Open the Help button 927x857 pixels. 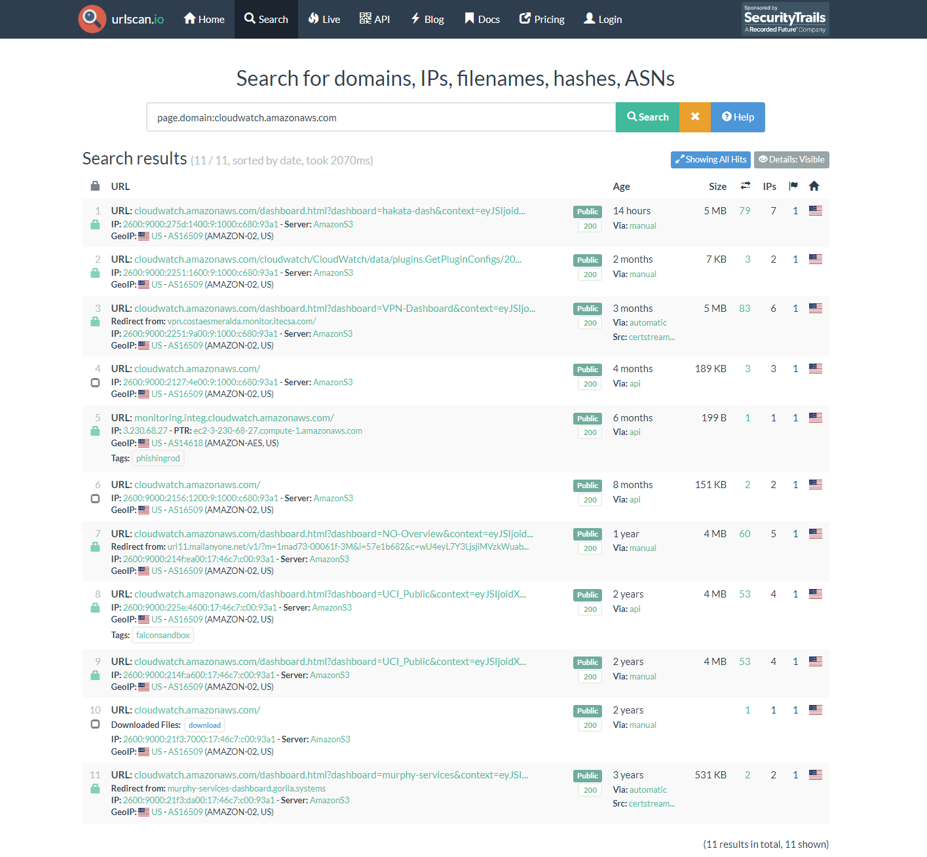tap(738, 117)
